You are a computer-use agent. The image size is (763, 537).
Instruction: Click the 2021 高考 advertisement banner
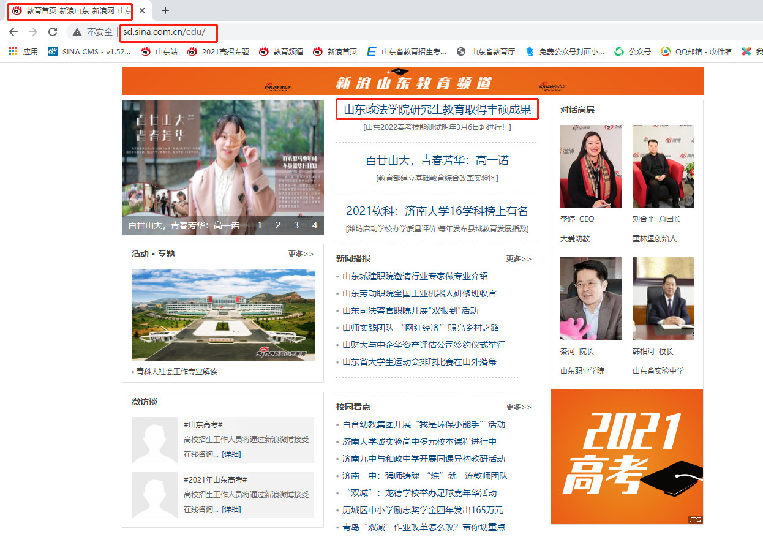[x=626, y=456]
